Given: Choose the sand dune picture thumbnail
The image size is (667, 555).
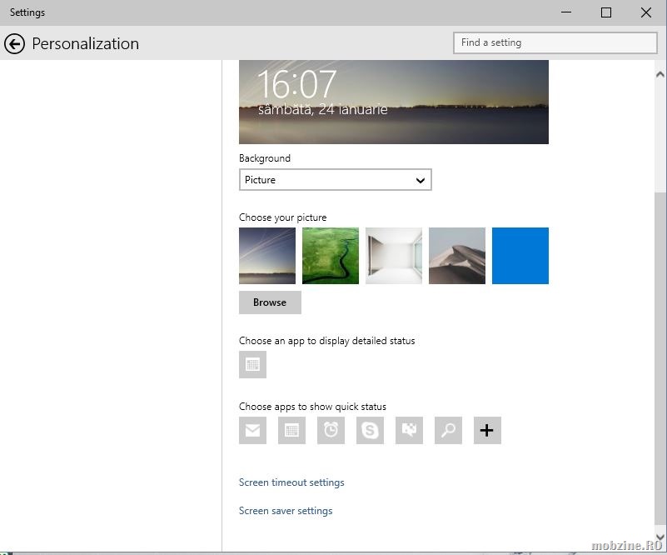Looking at the screenshot, I should [x=457, y=256].
